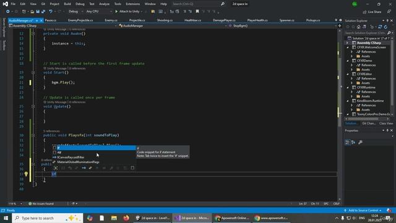The width and height of the screenshot is (396, 223).
Task: Click the No issues found indicator
Action: [x=41, y=204]
